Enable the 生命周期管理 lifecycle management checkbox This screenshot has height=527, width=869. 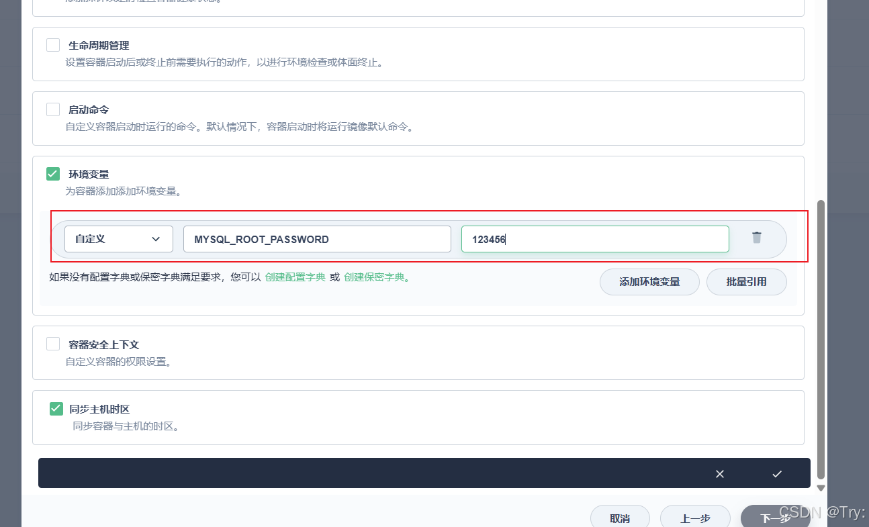(52, 44)
